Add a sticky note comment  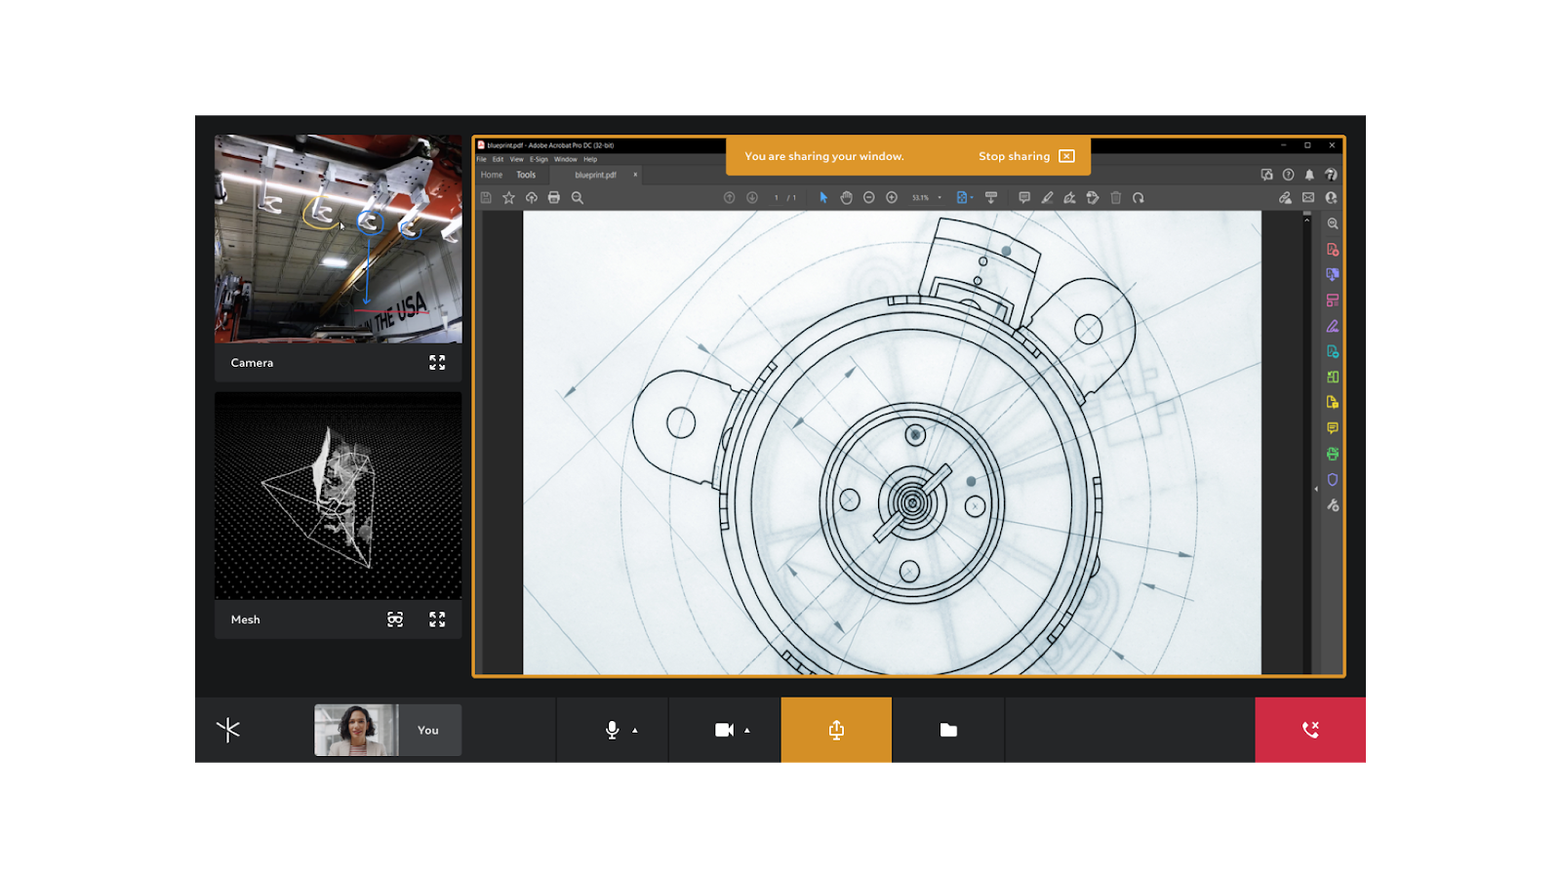[1024, 197]
